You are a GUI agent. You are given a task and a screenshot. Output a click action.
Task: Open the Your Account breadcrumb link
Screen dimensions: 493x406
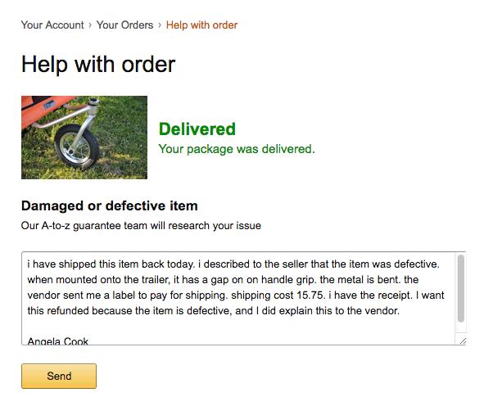52,25
